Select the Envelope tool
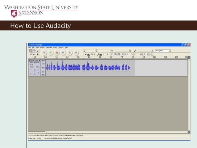 [34, 51]
